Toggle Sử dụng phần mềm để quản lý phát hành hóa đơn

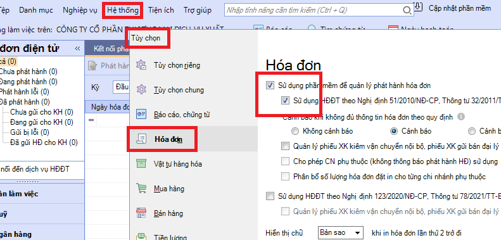click(270, 85)
